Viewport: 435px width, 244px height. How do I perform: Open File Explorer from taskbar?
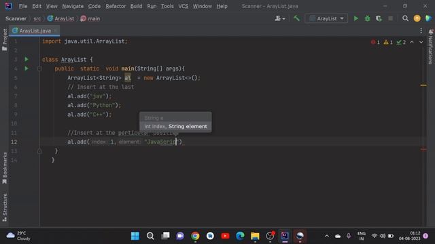click(x=255, y=236)
